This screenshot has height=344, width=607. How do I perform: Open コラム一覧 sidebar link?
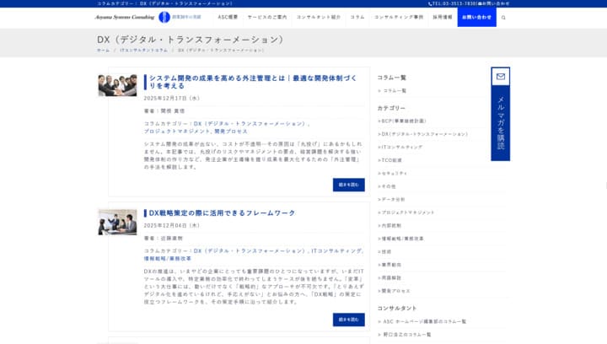tap(394, 90)
